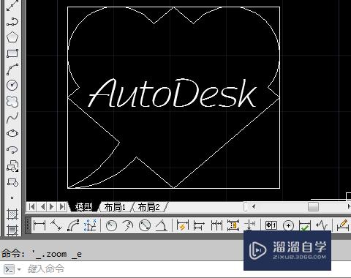The image size is (351, 278).
Task: Click the Insert Block tool
Action: (12, 166)
